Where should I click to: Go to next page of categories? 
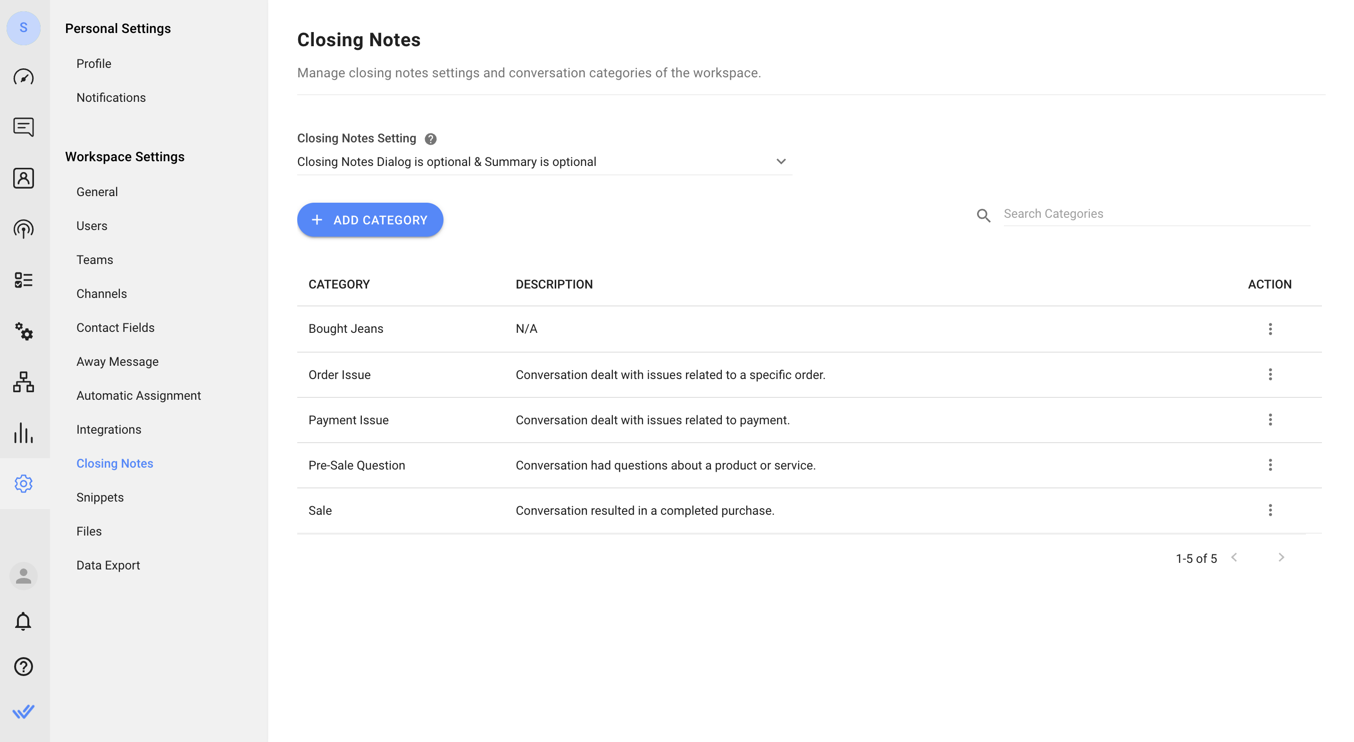(x=1281, y=557)
